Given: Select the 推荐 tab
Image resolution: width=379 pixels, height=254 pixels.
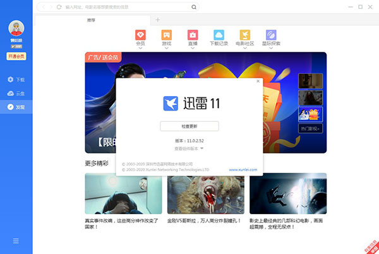Looking at the screenshot, I should (x=93, y=20).
